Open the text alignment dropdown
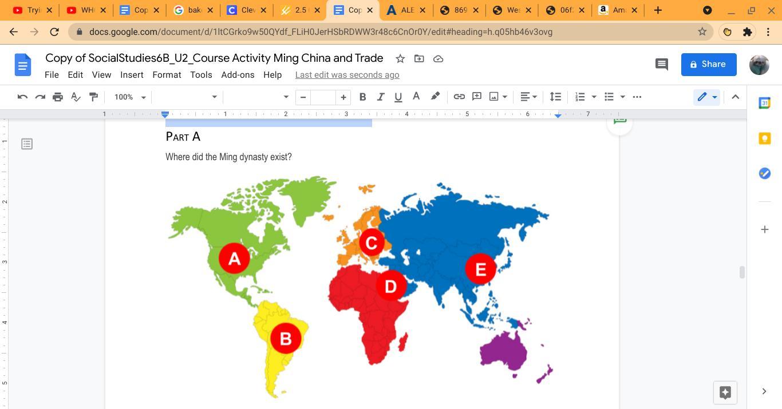Screen dimensions: 782x409 tap(528, 97)
